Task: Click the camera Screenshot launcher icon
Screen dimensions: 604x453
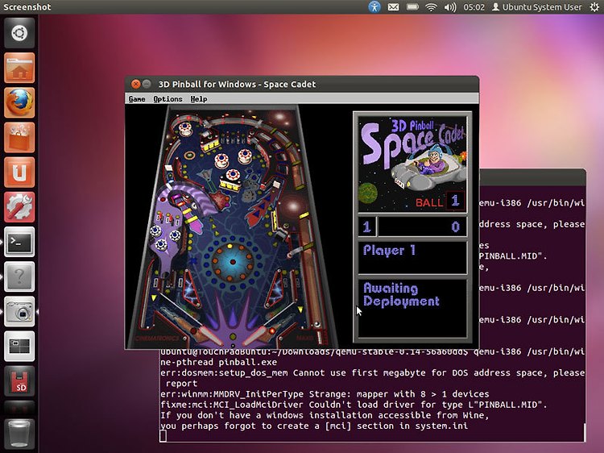Action: tap(19, 311)
